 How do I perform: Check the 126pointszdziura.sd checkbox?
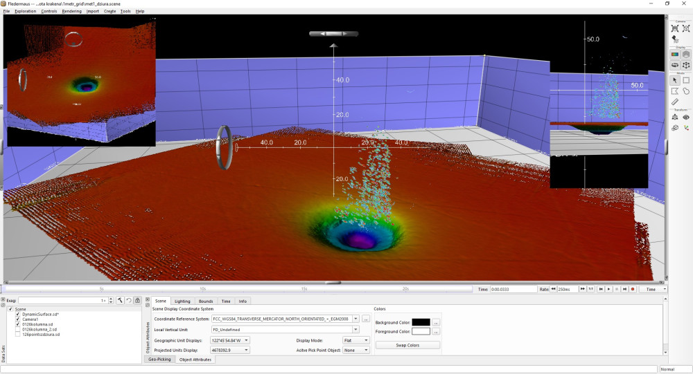tap(17, 335)
